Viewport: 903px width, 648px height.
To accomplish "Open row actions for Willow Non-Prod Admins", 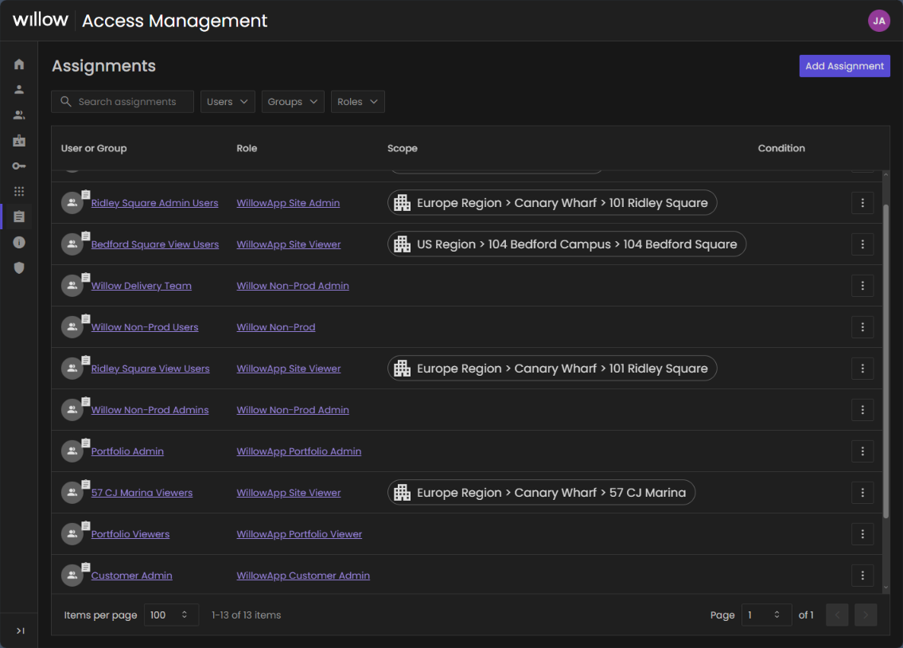I will click(x=862, y=410).
